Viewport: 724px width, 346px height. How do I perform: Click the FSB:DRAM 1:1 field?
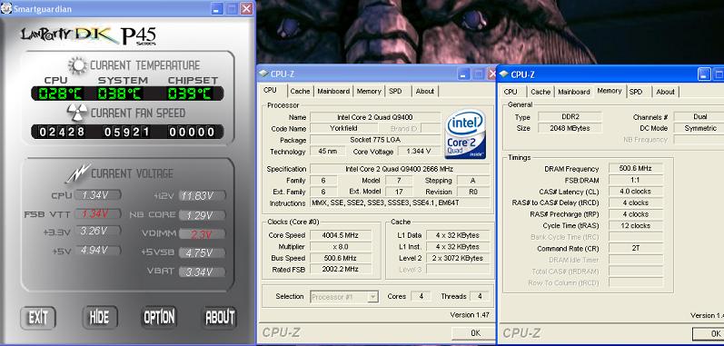point(636,180)
